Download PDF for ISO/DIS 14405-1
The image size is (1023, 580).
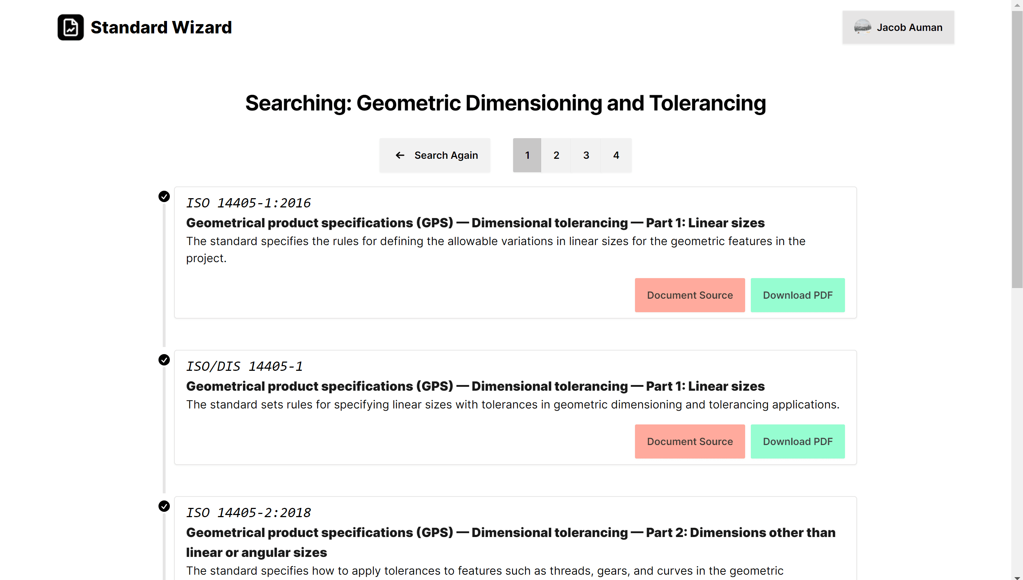[797, 441]
